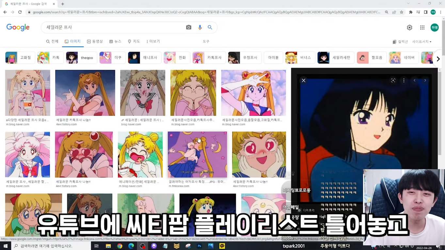
Task: Open the media control icon in toolbar
Action: (x=418, y=12)
